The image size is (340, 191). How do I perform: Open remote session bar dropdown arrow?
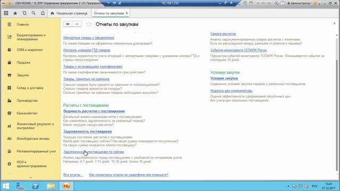[x=108, y=3]
